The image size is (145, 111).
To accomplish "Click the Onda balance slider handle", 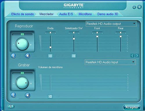I will pyautogui.click(x=50, y=33).
